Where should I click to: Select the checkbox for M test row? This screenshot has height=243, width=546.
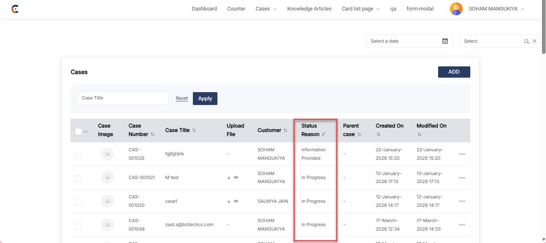79,178
